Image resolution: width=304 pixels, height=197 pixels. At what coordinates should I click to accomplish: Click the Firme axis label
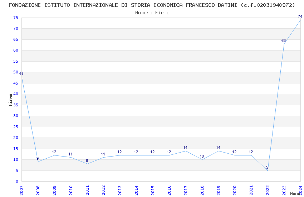click(x=10, y=100)
